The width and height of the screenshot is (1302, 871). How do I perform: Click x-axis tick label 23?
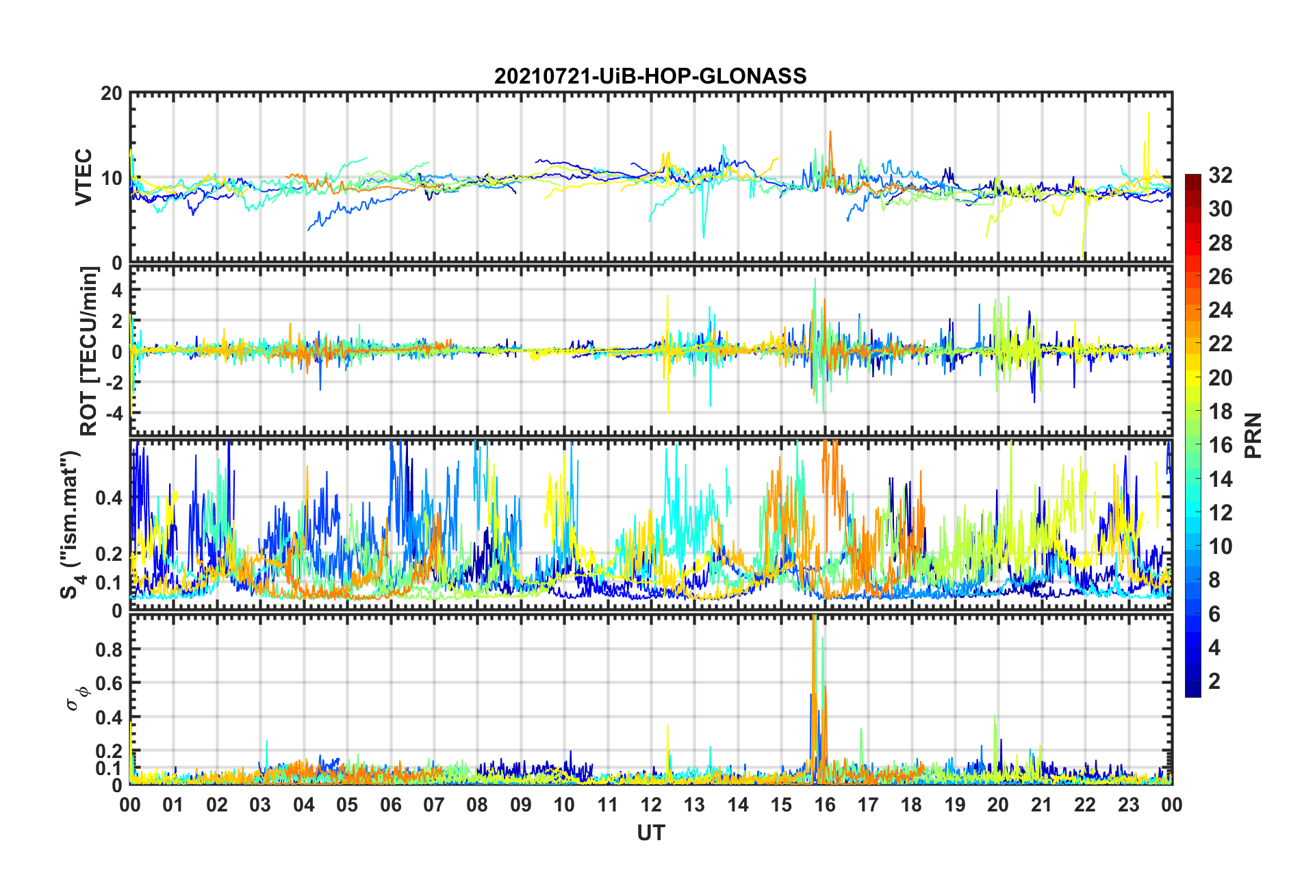click(x=1129, y=805)
